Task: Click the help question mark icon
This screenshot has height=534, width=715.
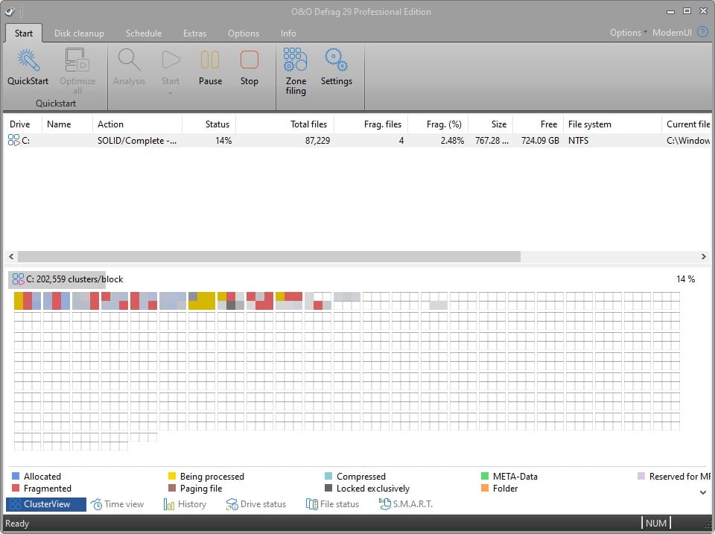Action: tap(701, 32)
